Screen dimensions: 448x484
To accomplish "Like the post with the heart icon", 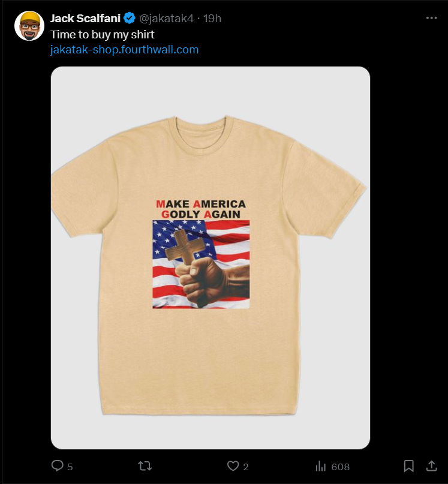I will [233, 466].
